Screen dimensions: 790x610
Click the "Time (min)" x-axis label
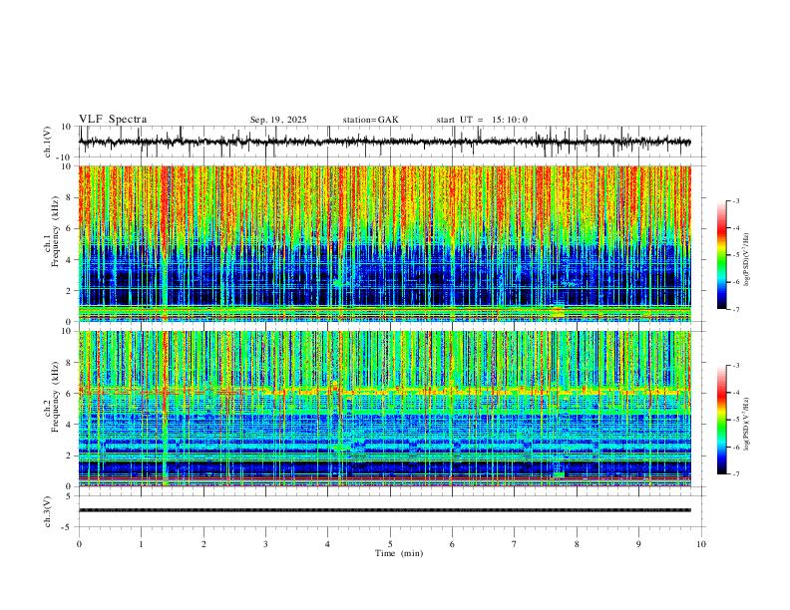pos(399,553)
